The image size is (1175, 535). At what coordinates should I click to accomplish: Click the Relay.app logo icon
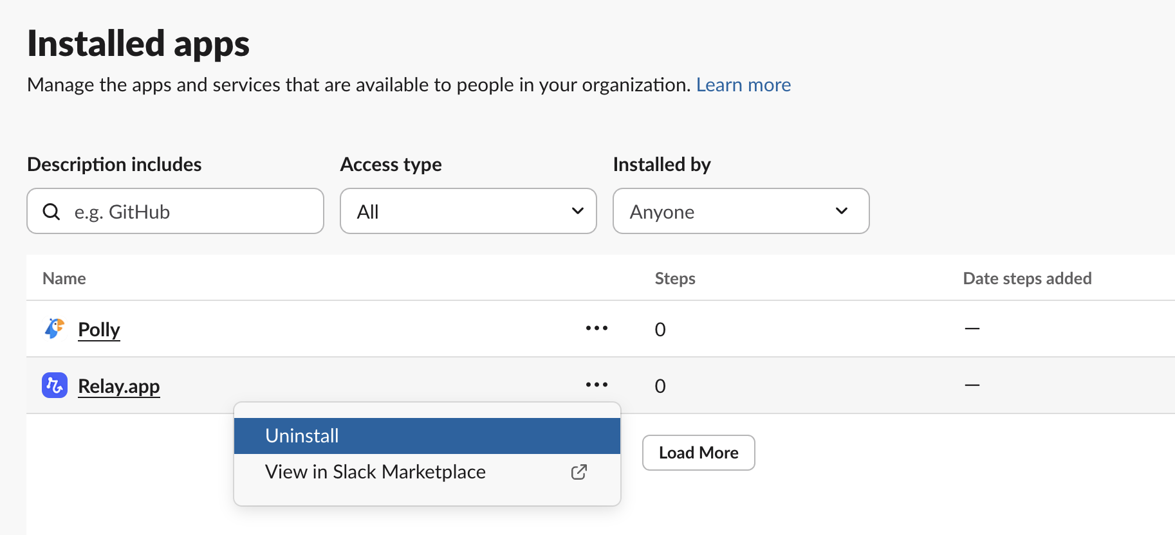click(x=55, y=385)
